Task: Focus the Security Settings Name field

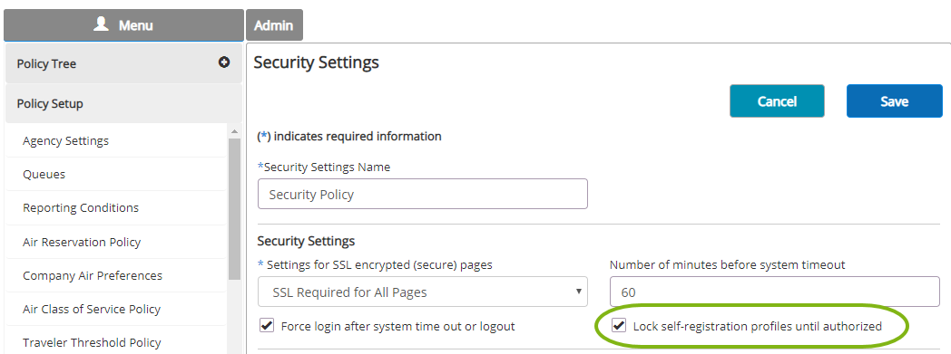Action: click(x=423, y=194)
